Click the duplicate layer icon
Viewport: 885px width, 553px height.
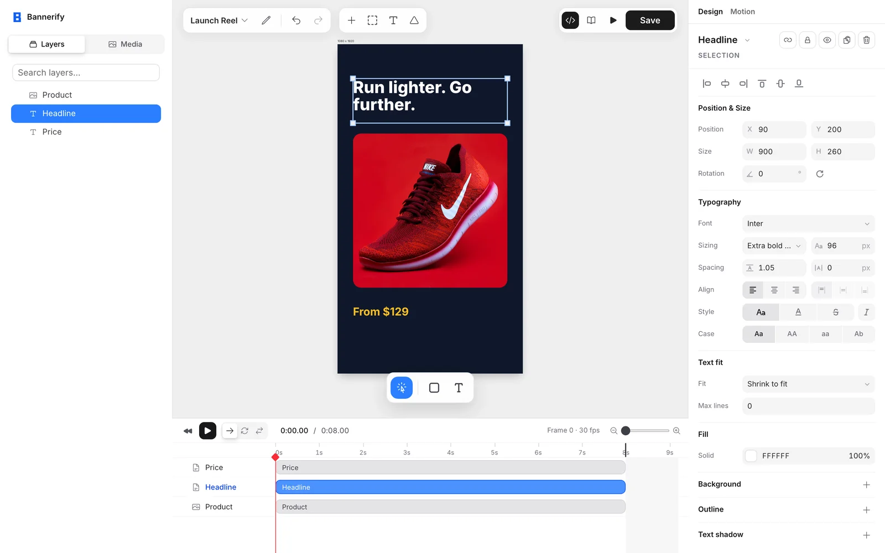coord(847,40)
